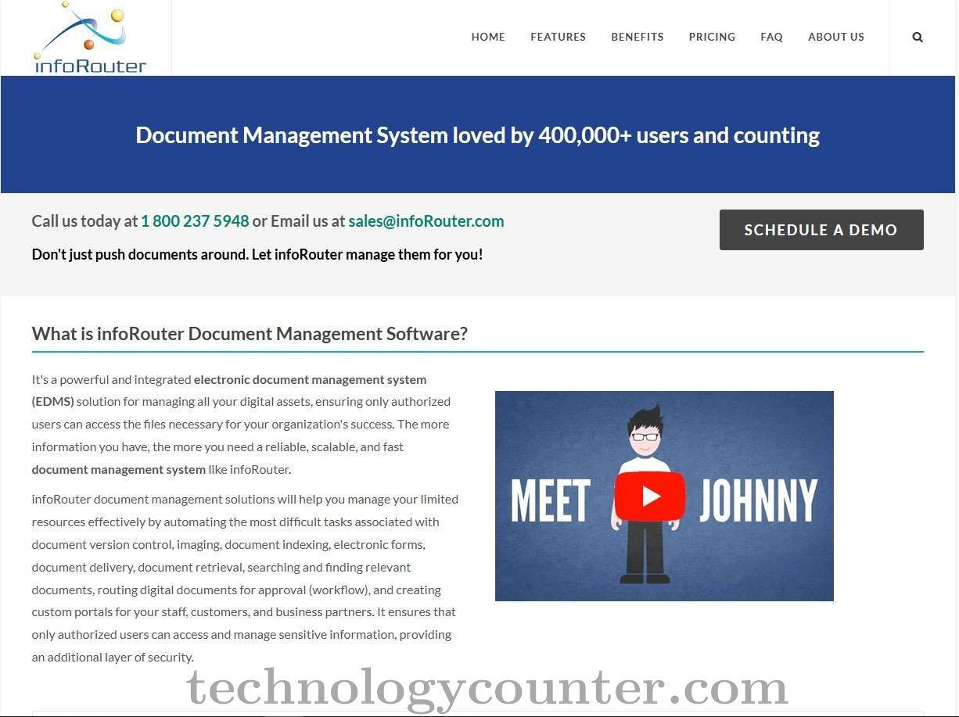Email sales@infoRouter.com via the link

click(426, 221)
